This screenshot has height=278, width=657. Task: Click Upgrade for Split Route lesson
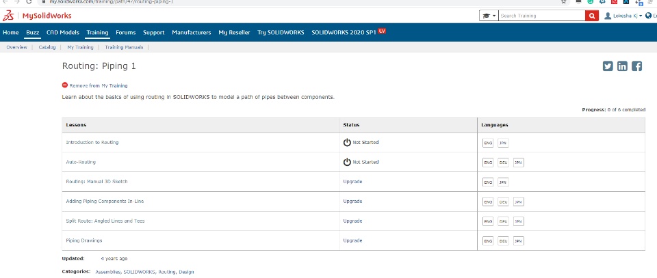pos(353,221)
